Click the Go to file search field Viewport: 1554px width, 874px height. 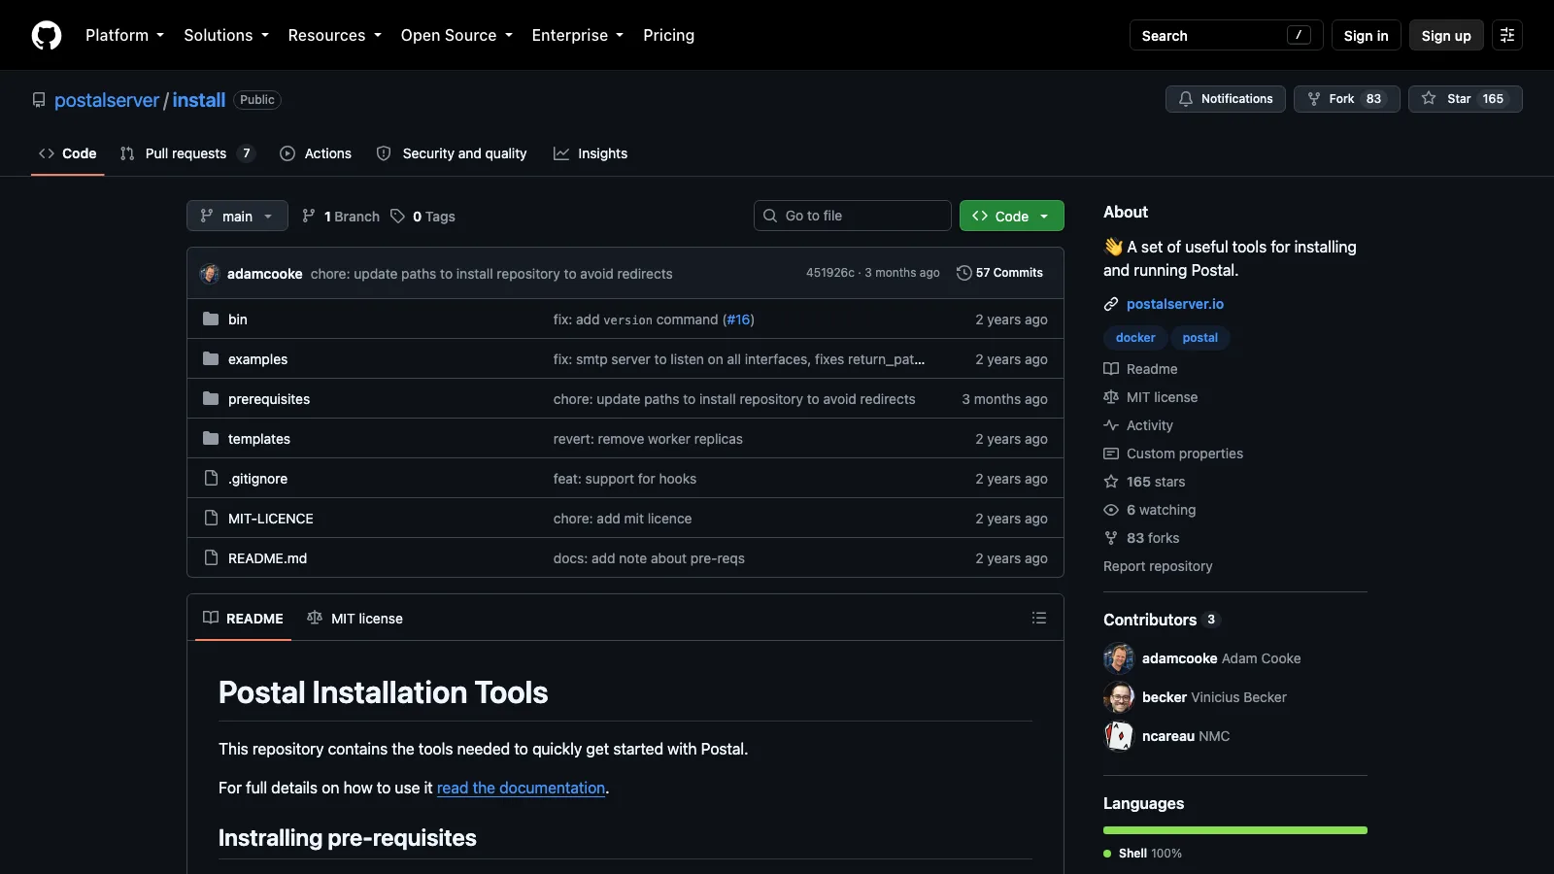pos(853,216)
